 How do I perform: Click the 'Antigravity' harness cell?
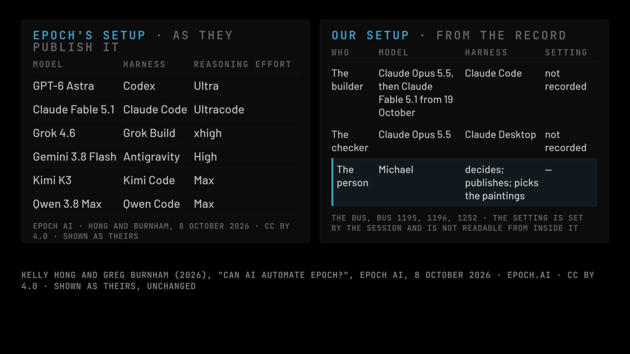pos(151,157)
